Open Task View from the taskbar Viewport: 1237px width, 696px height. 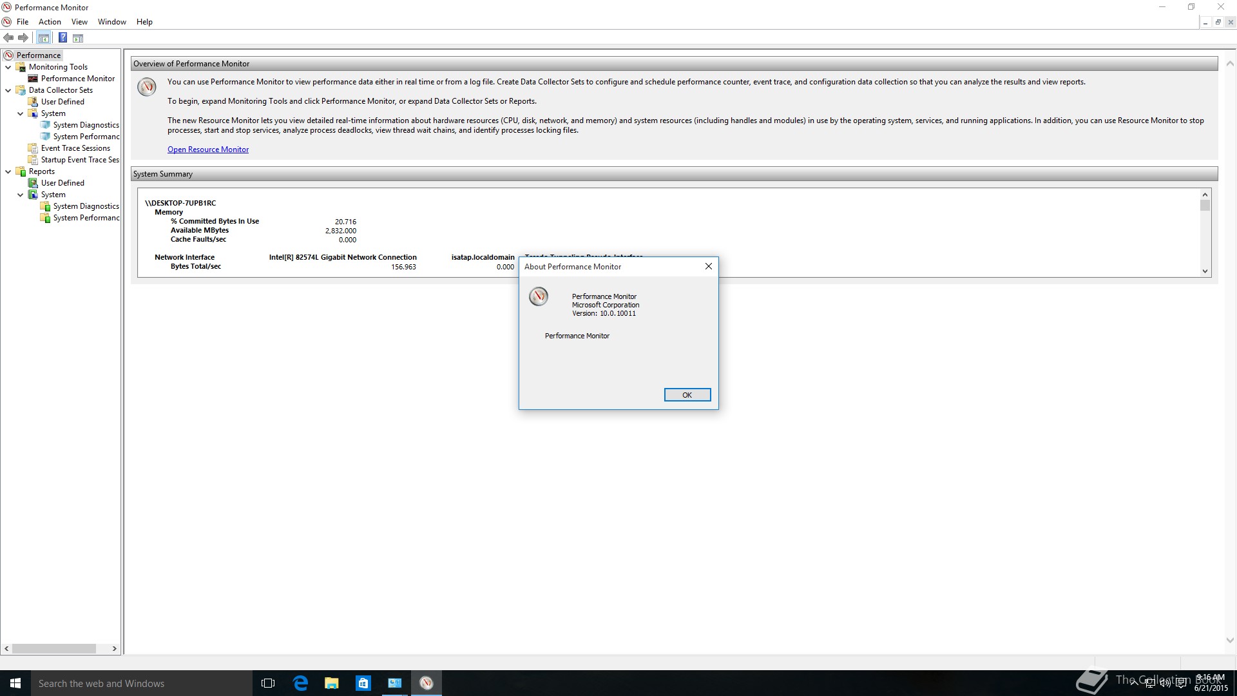[268, 683]
